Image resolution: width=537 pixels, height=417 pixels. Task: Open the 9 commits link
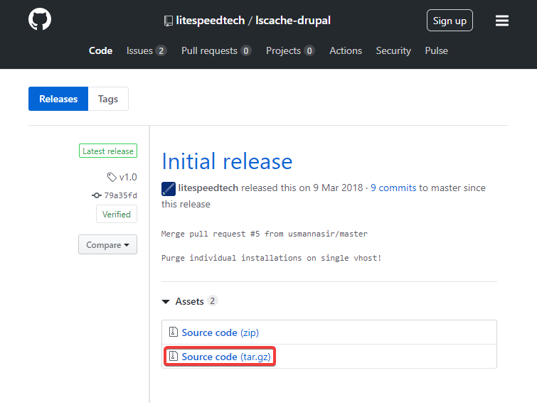click(x=393, y=188)
